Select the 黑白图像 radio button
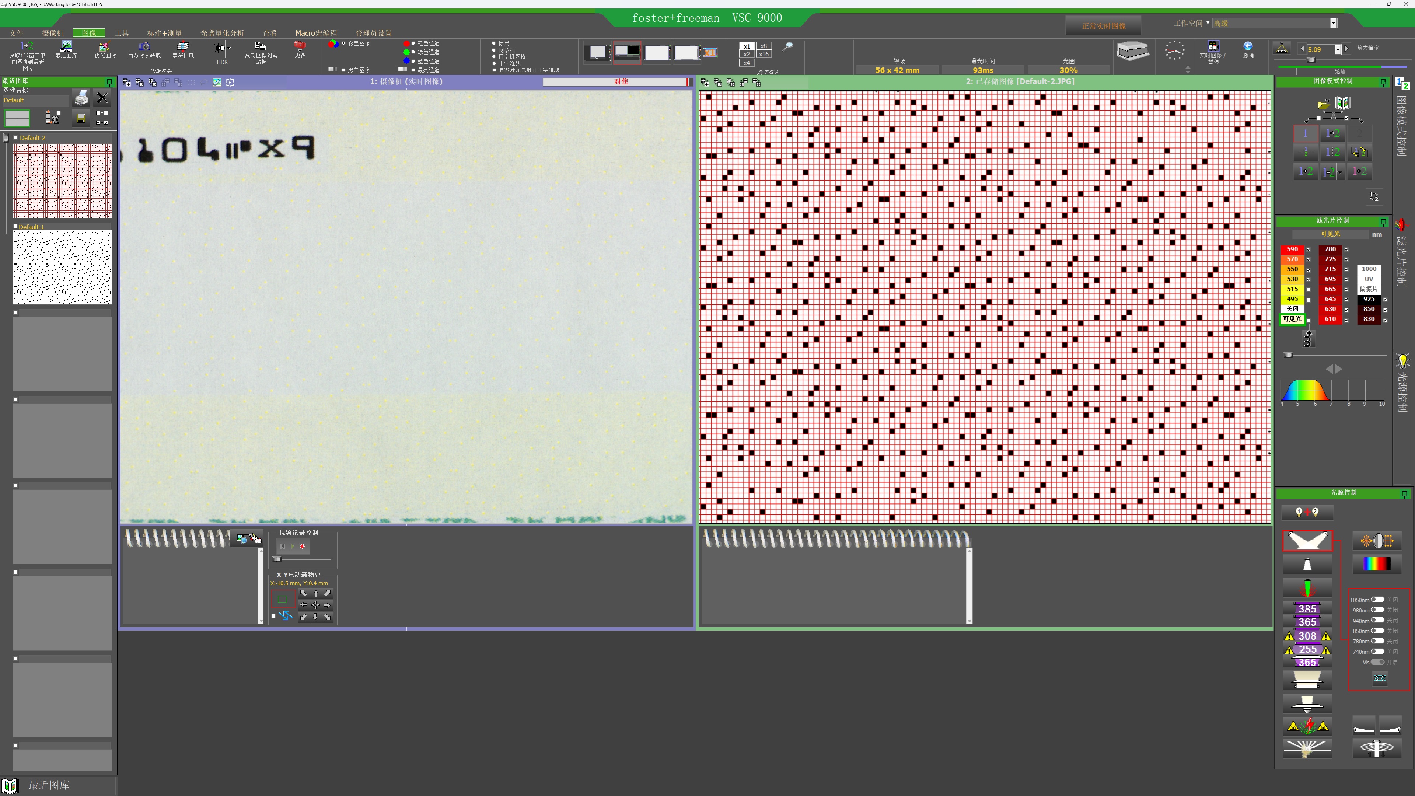Image resolution: width=1415 pixels, height=796 pixels. (343, 70)
